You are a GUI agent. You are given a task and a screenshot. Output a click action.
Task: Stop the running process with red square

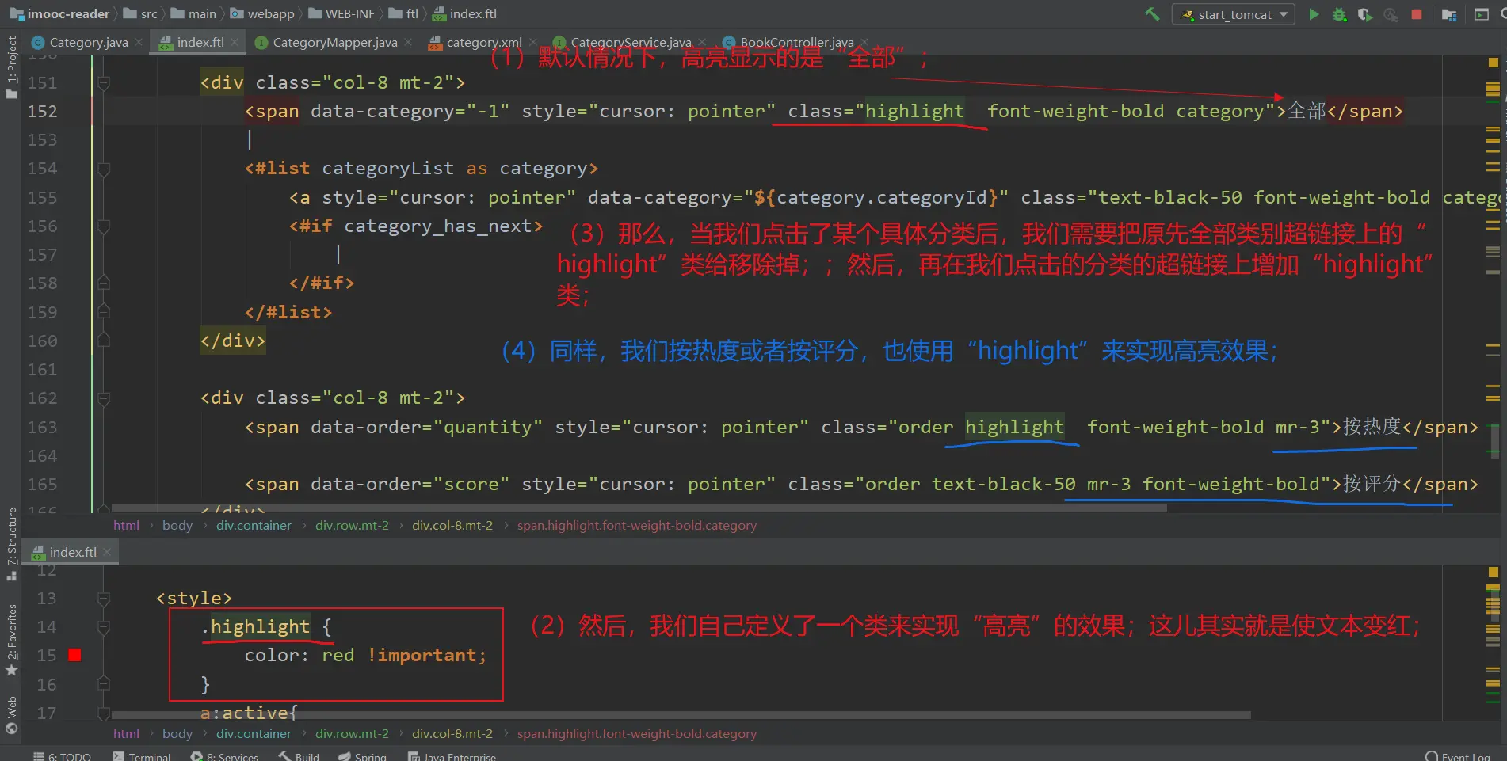[1417, 14]
